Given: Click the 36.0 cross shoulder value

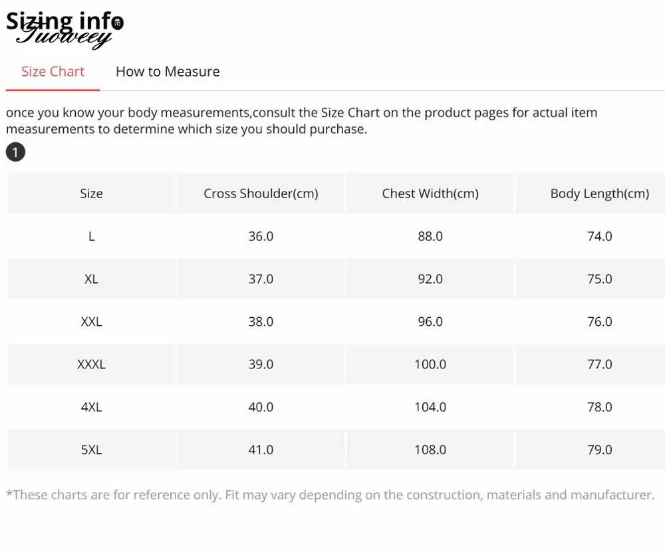Looking at the screenshot, I should (261, 236).
